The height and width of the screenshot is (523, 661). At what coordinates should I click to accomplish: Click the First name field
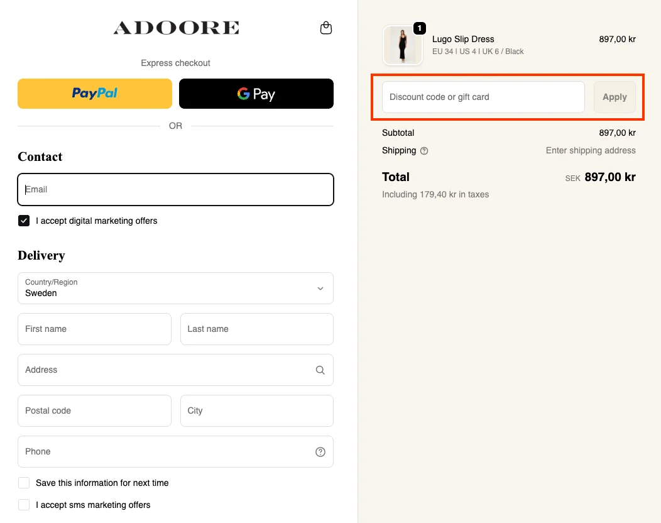pos(94,329)
